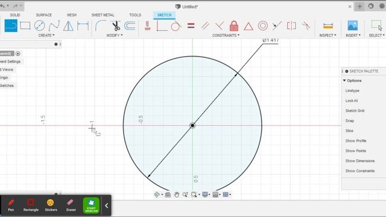
Task: Click the Insert image icon
Action: pos(352,25)
